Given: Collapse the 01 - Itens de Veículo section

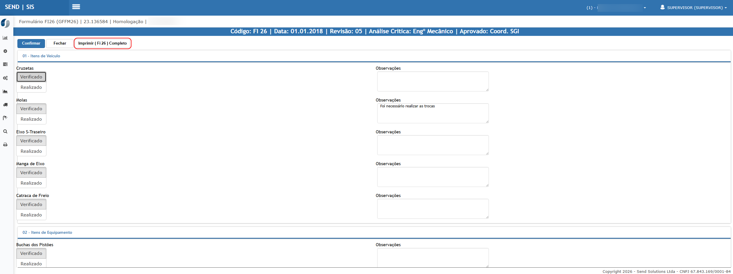Looking at the screenshot, I should (41, 56).
